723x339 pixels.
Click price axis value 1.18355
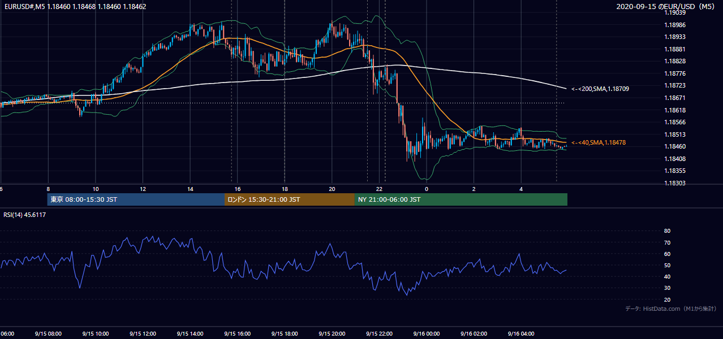coord(675,171)
